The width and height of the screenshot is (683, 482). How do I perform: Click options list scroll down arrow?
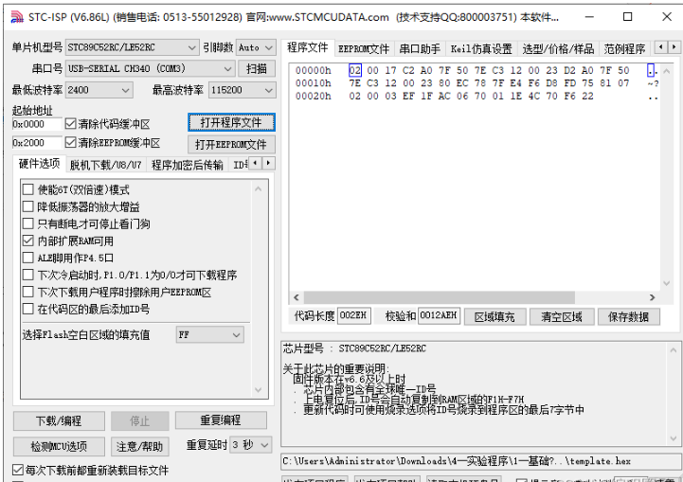click(x=258, y=390)
